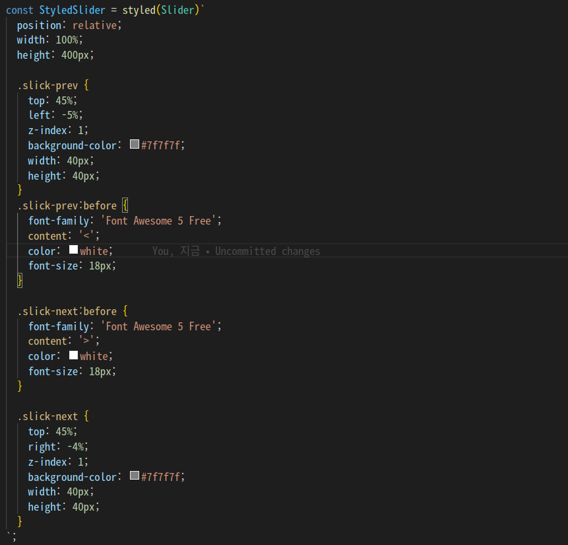The height and width of the screenshot is (545, 568).
Task: Click the '.slick-next:before {' selector line
Action: pyautogui.click(x=73, y=311)
